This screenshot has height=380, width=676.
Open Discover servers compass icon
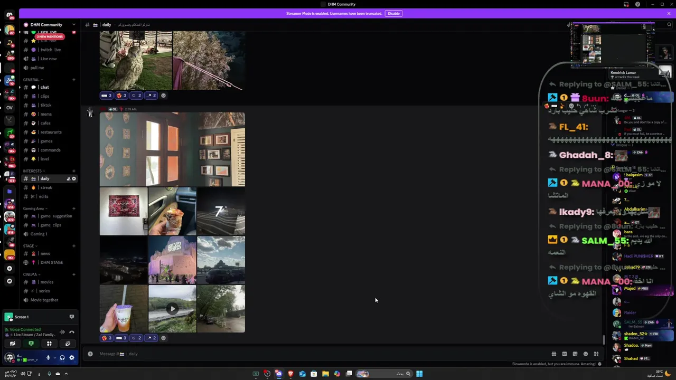[10, 281]
